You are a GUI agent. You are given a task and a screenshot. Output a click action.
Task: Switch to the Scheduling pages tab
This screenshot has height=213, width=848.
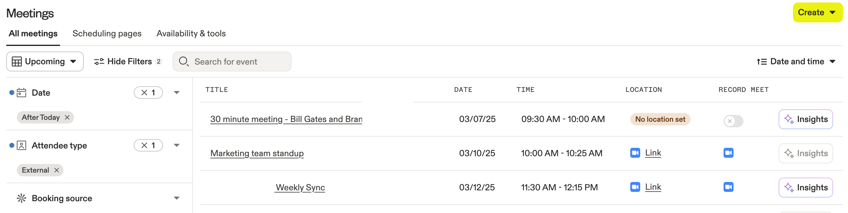click(x=107, y=34)
